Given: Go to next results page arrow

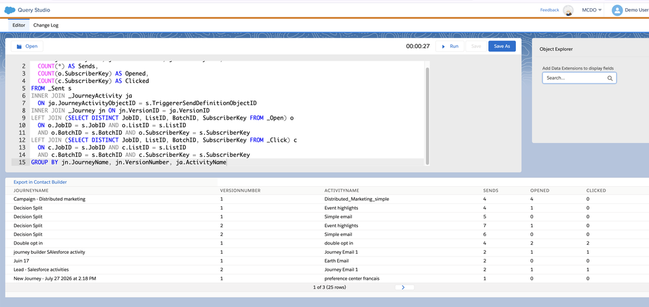Looking at the screenshot, I should click(x=404, y=287).
